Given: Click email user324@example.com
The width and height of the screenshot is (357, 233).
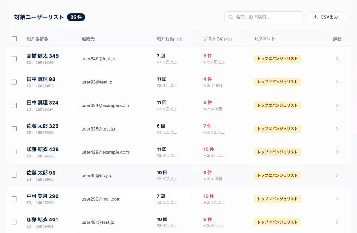Looking at the screenshot, I should coord(105,105).
